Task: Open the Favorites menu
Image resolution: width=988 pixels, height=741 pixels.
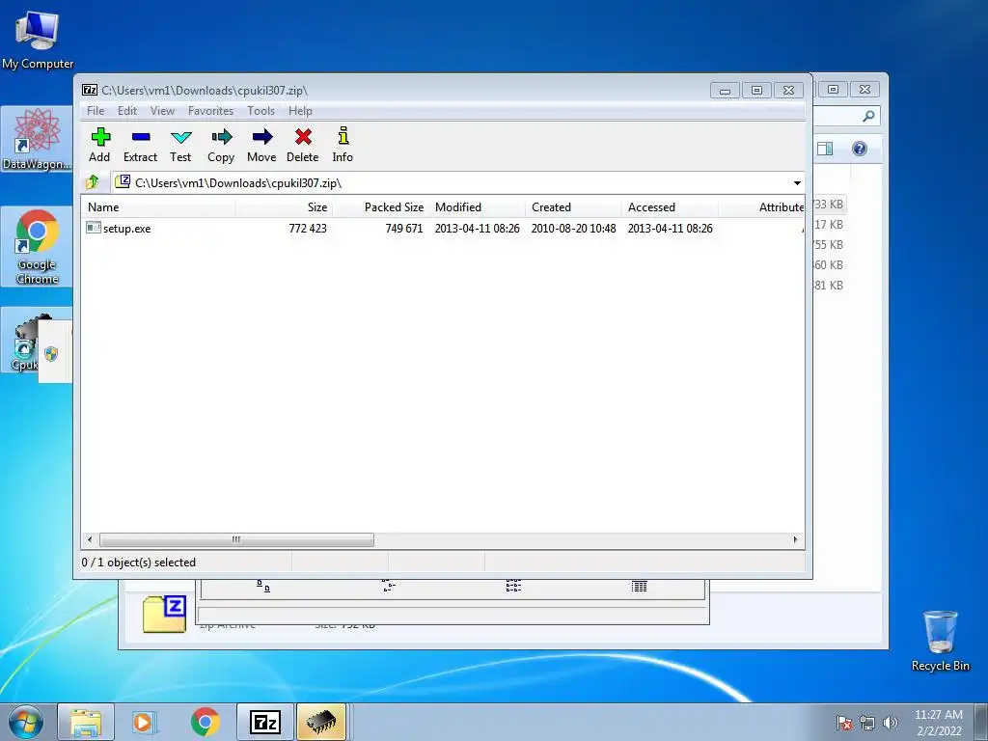Action: click(210, 111)
